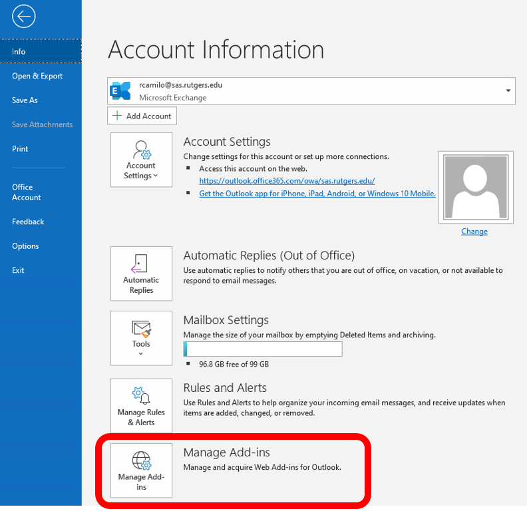Click the Automatic Replies button

(x=141, y=273)
